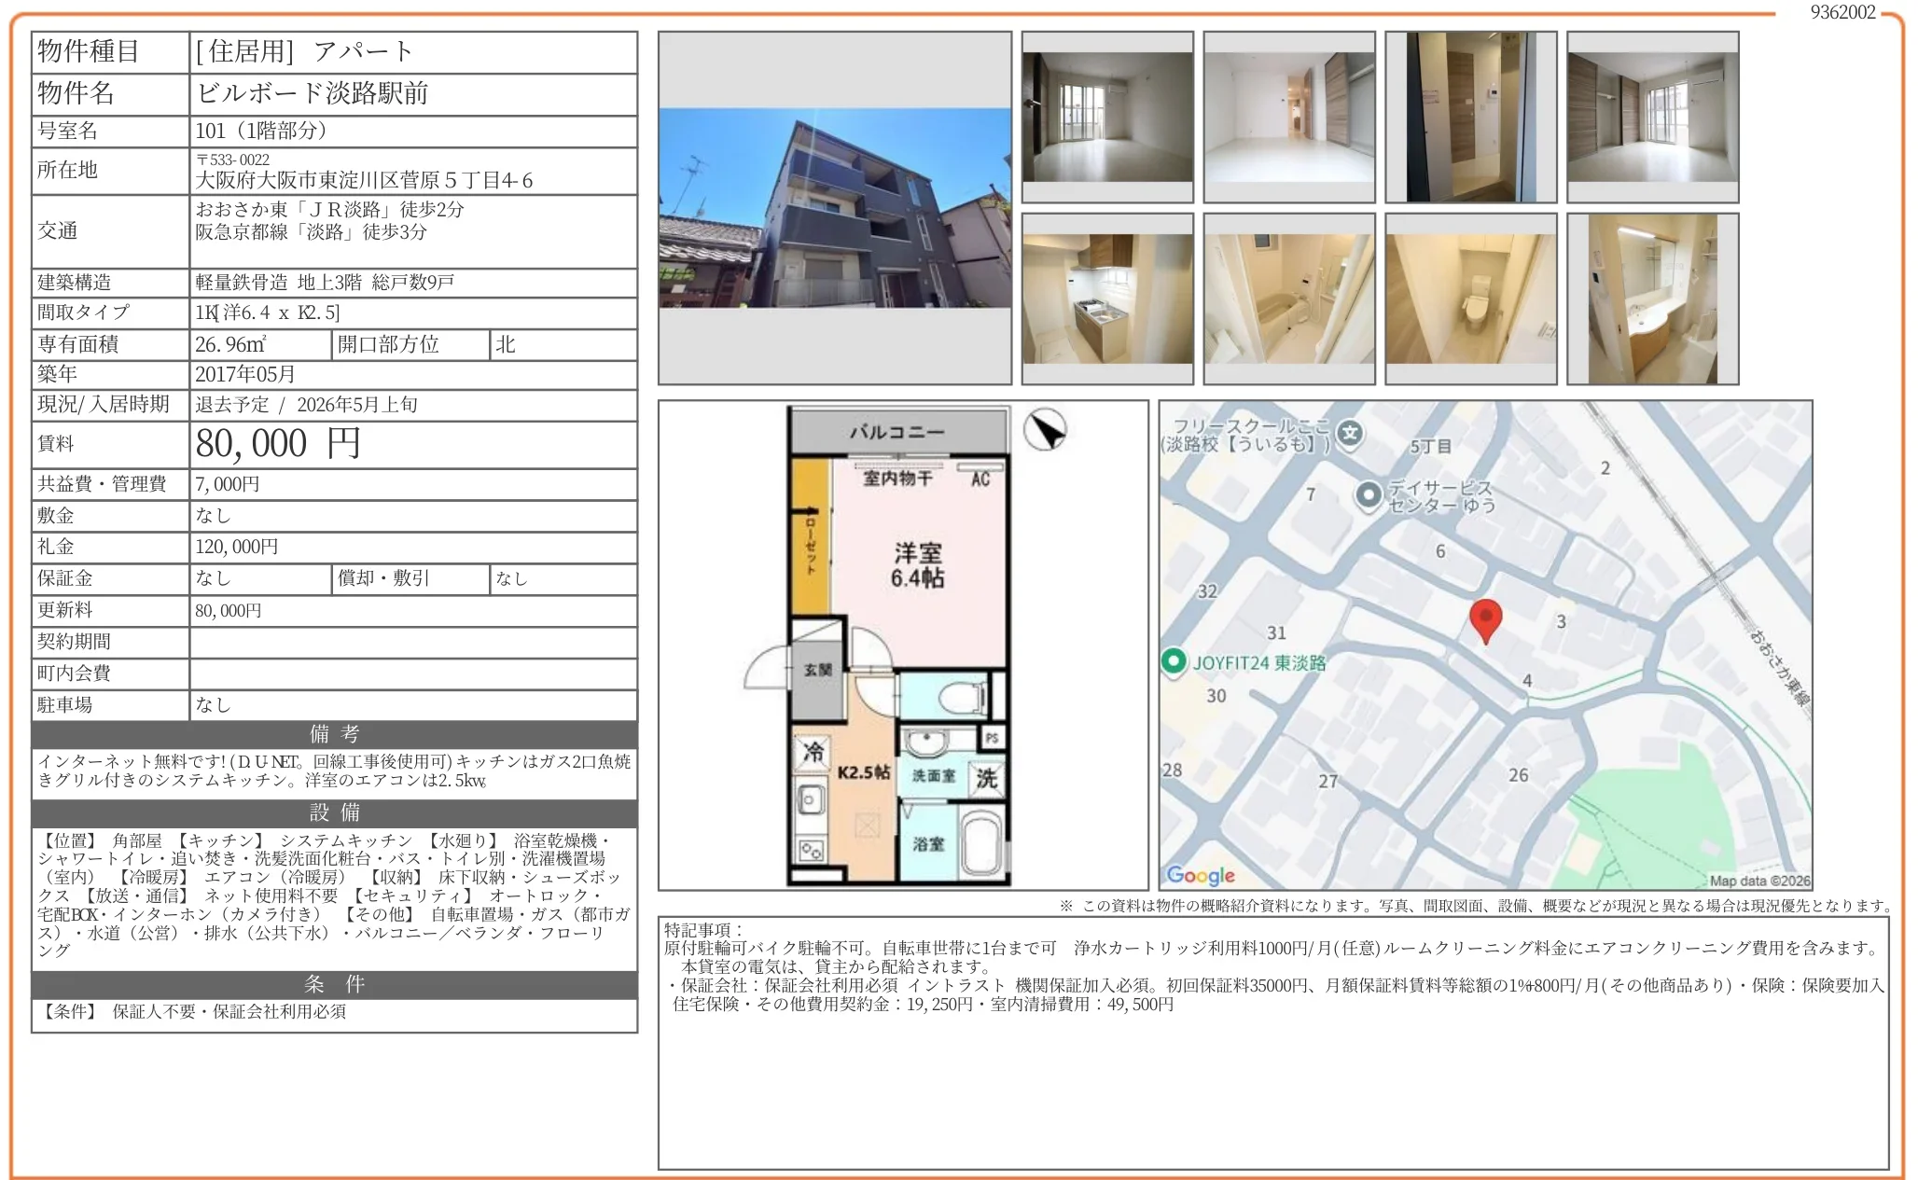Click the Map data ©2026 attribution

coord(1759,881)
